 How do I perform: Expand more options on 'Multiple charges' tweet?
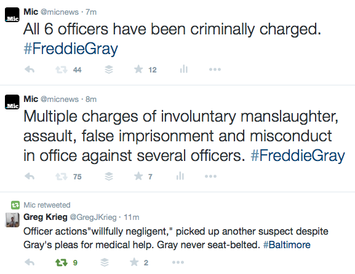point(210,176)
